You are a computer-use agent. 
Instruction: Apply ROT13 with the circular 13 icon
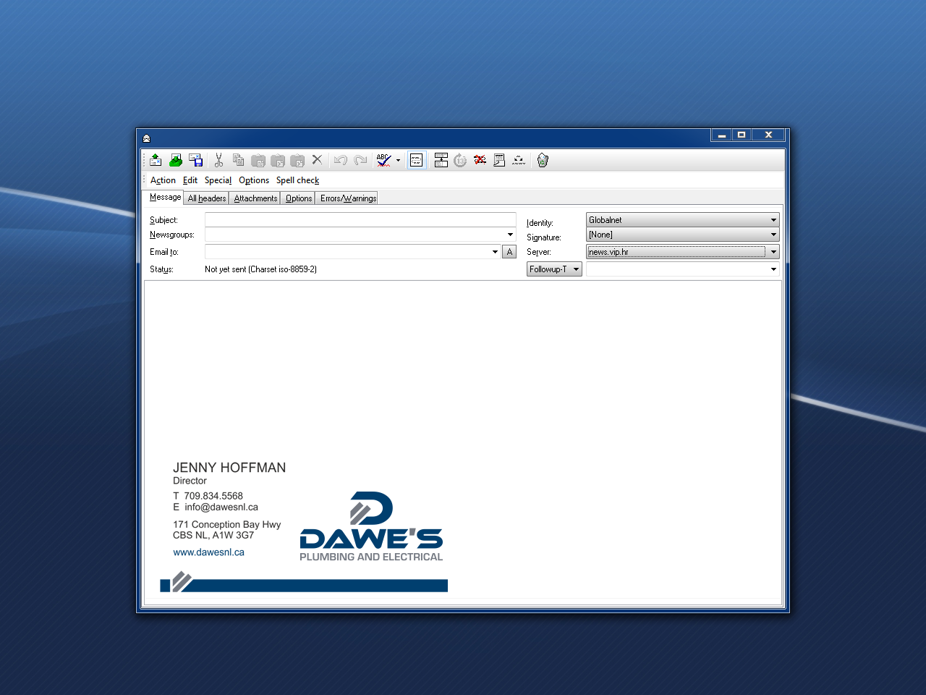coord(460,160)
